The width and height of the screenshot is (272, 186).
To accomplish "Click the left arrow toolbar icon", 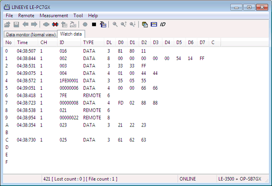I will tap(25, 24).
